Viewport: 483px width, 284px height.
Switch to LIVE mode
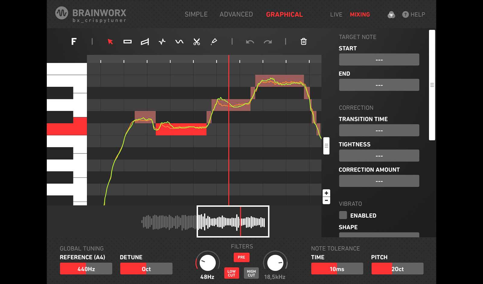(336, 14)
